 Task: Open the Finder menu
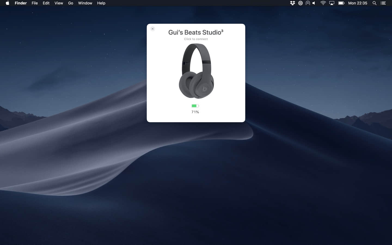tap(21, 3)
